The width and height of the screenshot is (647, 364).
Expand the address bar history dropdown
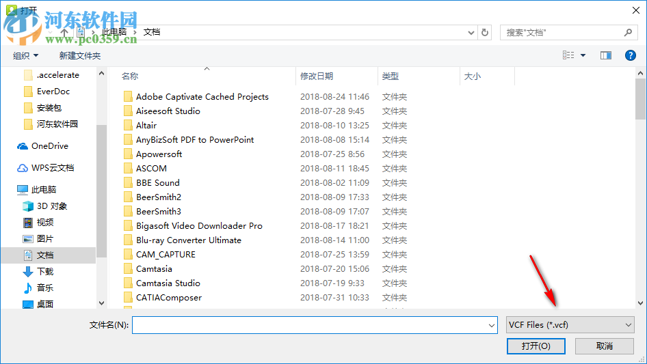[x=471, y=33]
